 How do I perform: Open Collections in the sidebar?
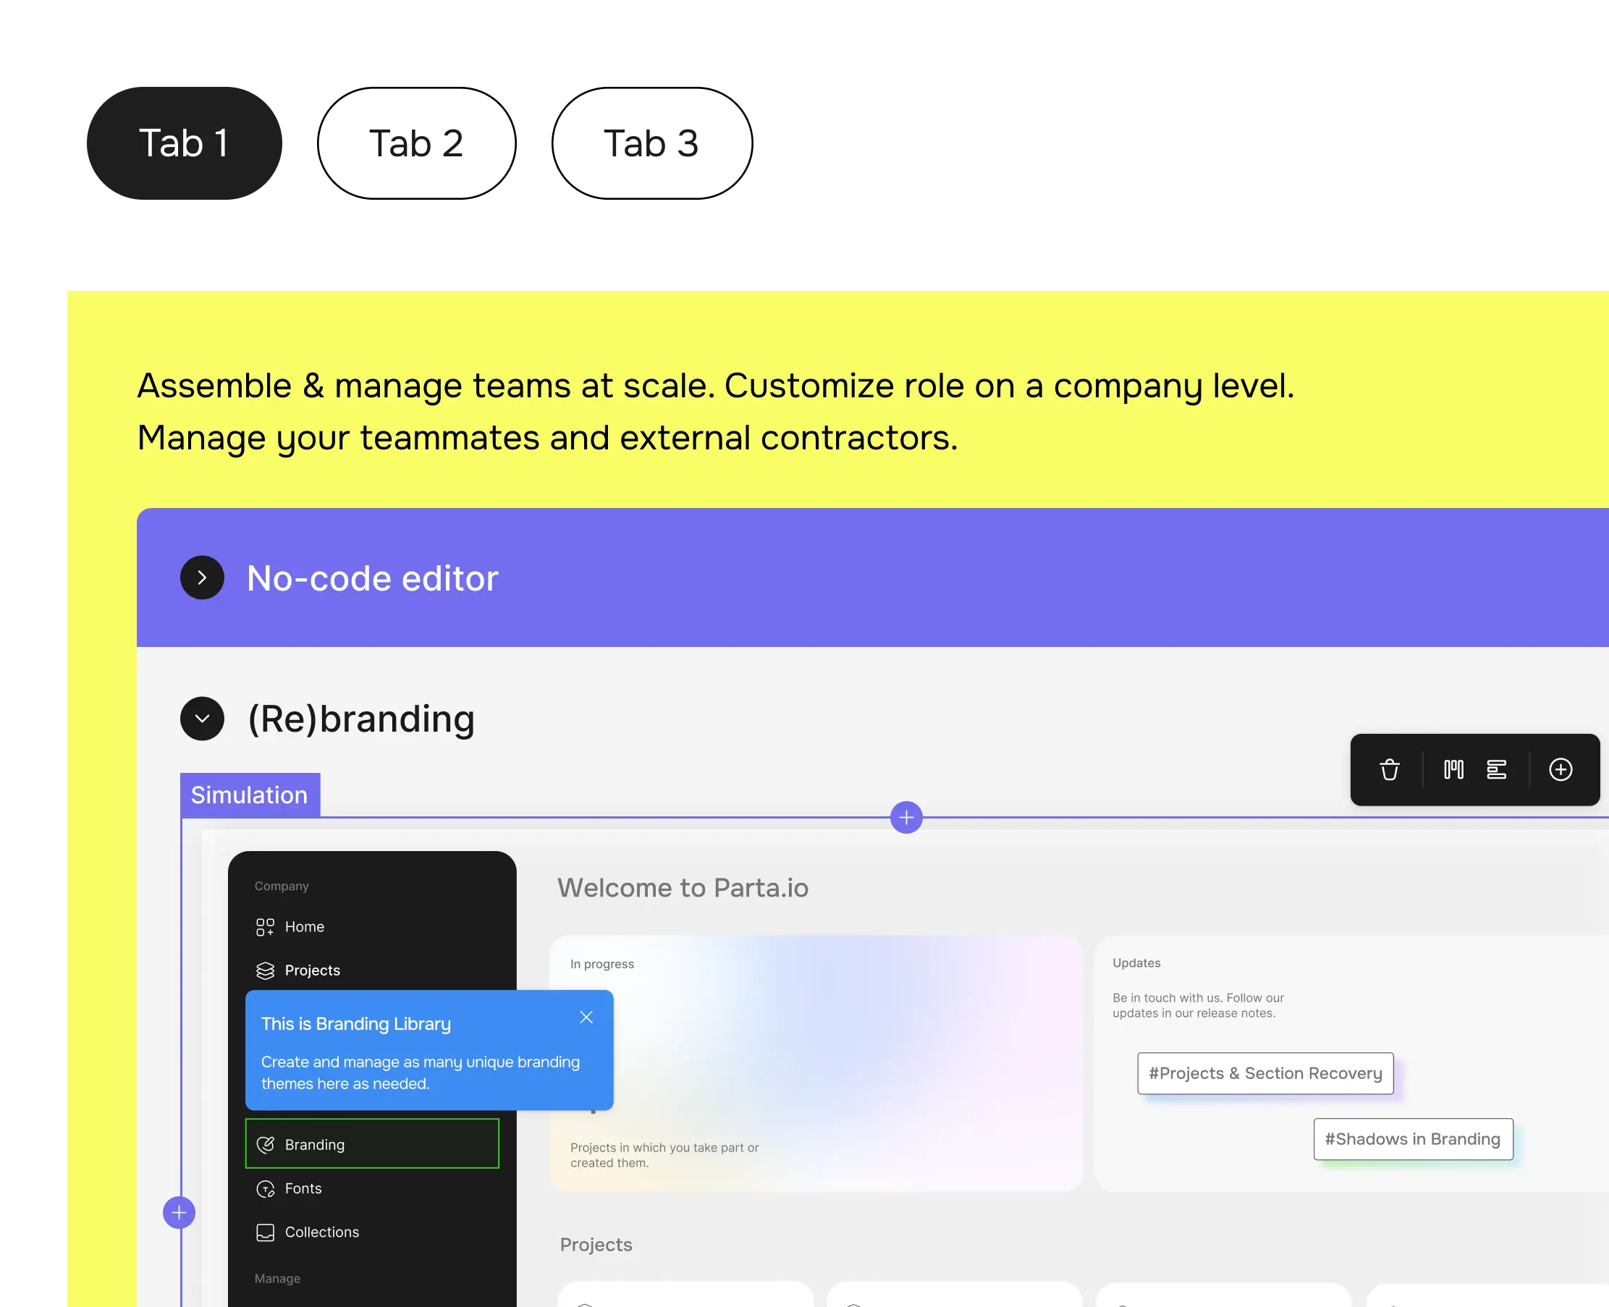[x=321, y=1232]
